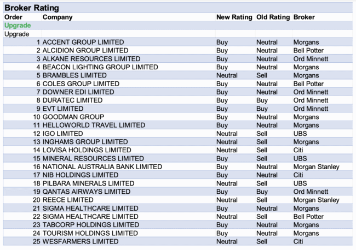356x250 pixels.
Task: Click the COLES GROUP LIMITED cell
Action: 81,84
